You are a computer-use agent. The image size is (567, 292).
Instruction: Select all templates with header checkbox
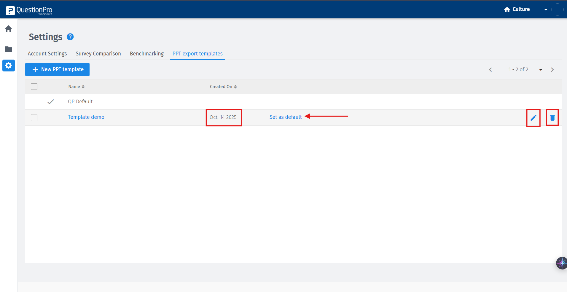coord(34,86)
